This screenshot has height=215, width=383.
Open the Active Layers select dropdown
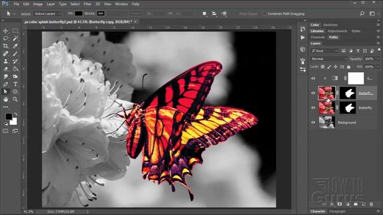pos(48,14)
